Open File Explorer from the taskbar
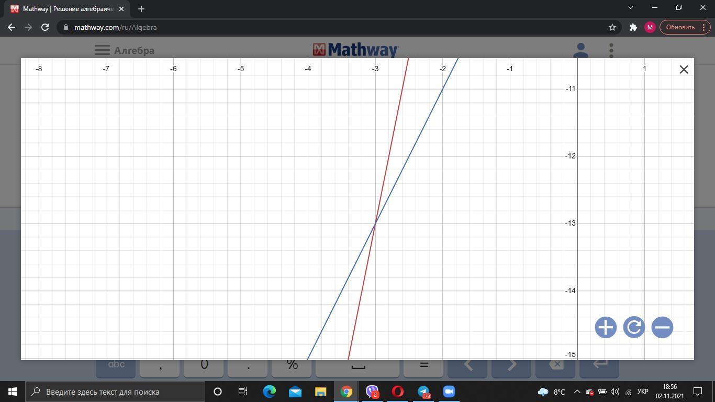Screen dimensions: 715x402 pos(320,392)
